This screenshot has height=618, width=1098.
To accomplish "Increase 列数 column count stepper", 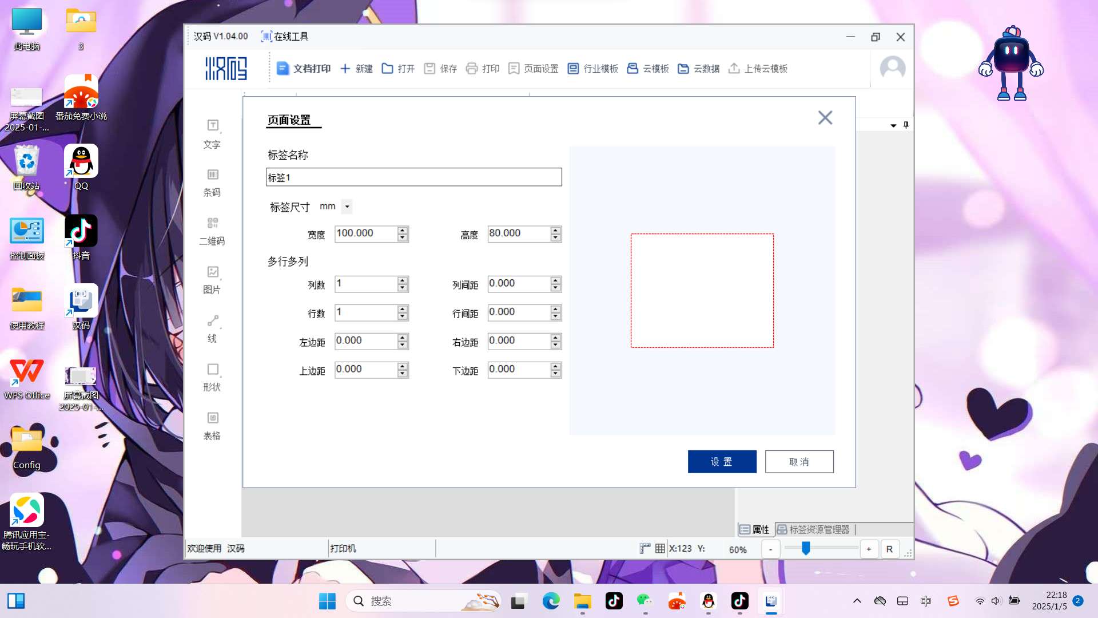I will 403,280.
